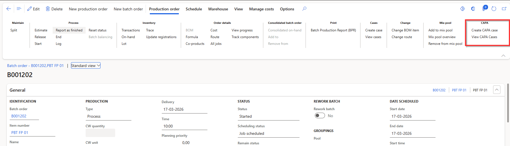Click Add to mix pool
The height and width of the screenshot is (146, 510).
click(440, 30)
